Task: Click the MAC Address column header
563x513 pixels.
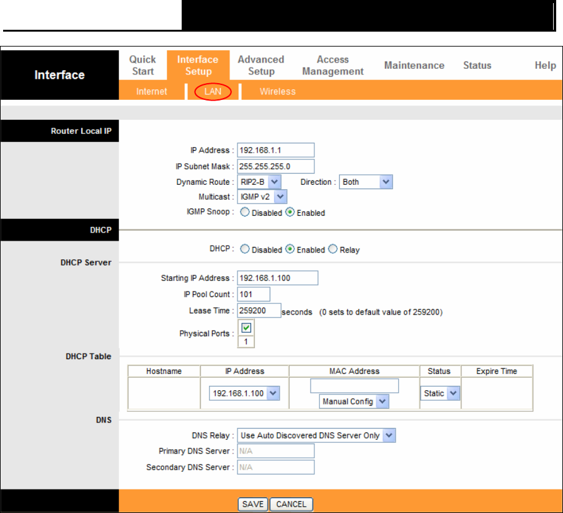Action: 355,371
